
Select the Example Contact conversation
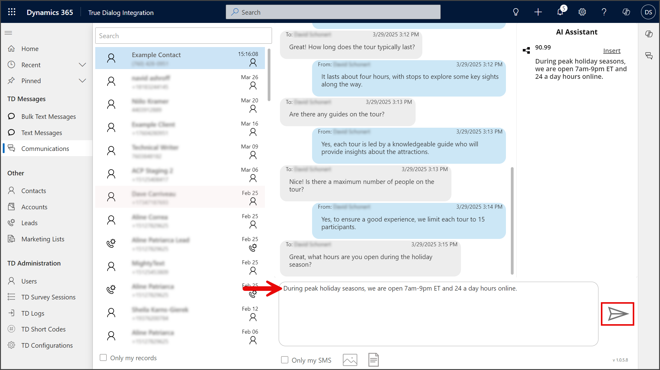pos(180,58)
